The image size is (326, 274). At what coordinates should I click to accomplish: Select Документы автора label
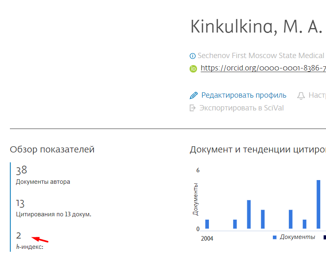coord(43,182)
